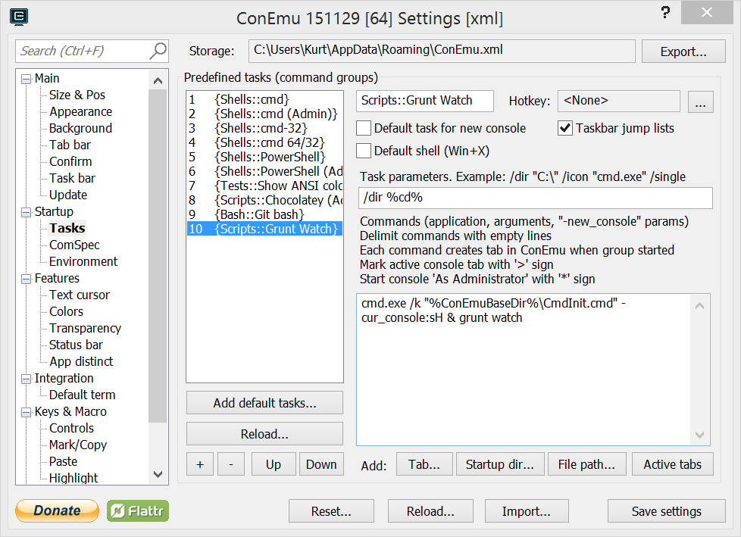Select task {Bash::Git bash} in list
This screenshot has width=741, height=537.
(264, 214)
